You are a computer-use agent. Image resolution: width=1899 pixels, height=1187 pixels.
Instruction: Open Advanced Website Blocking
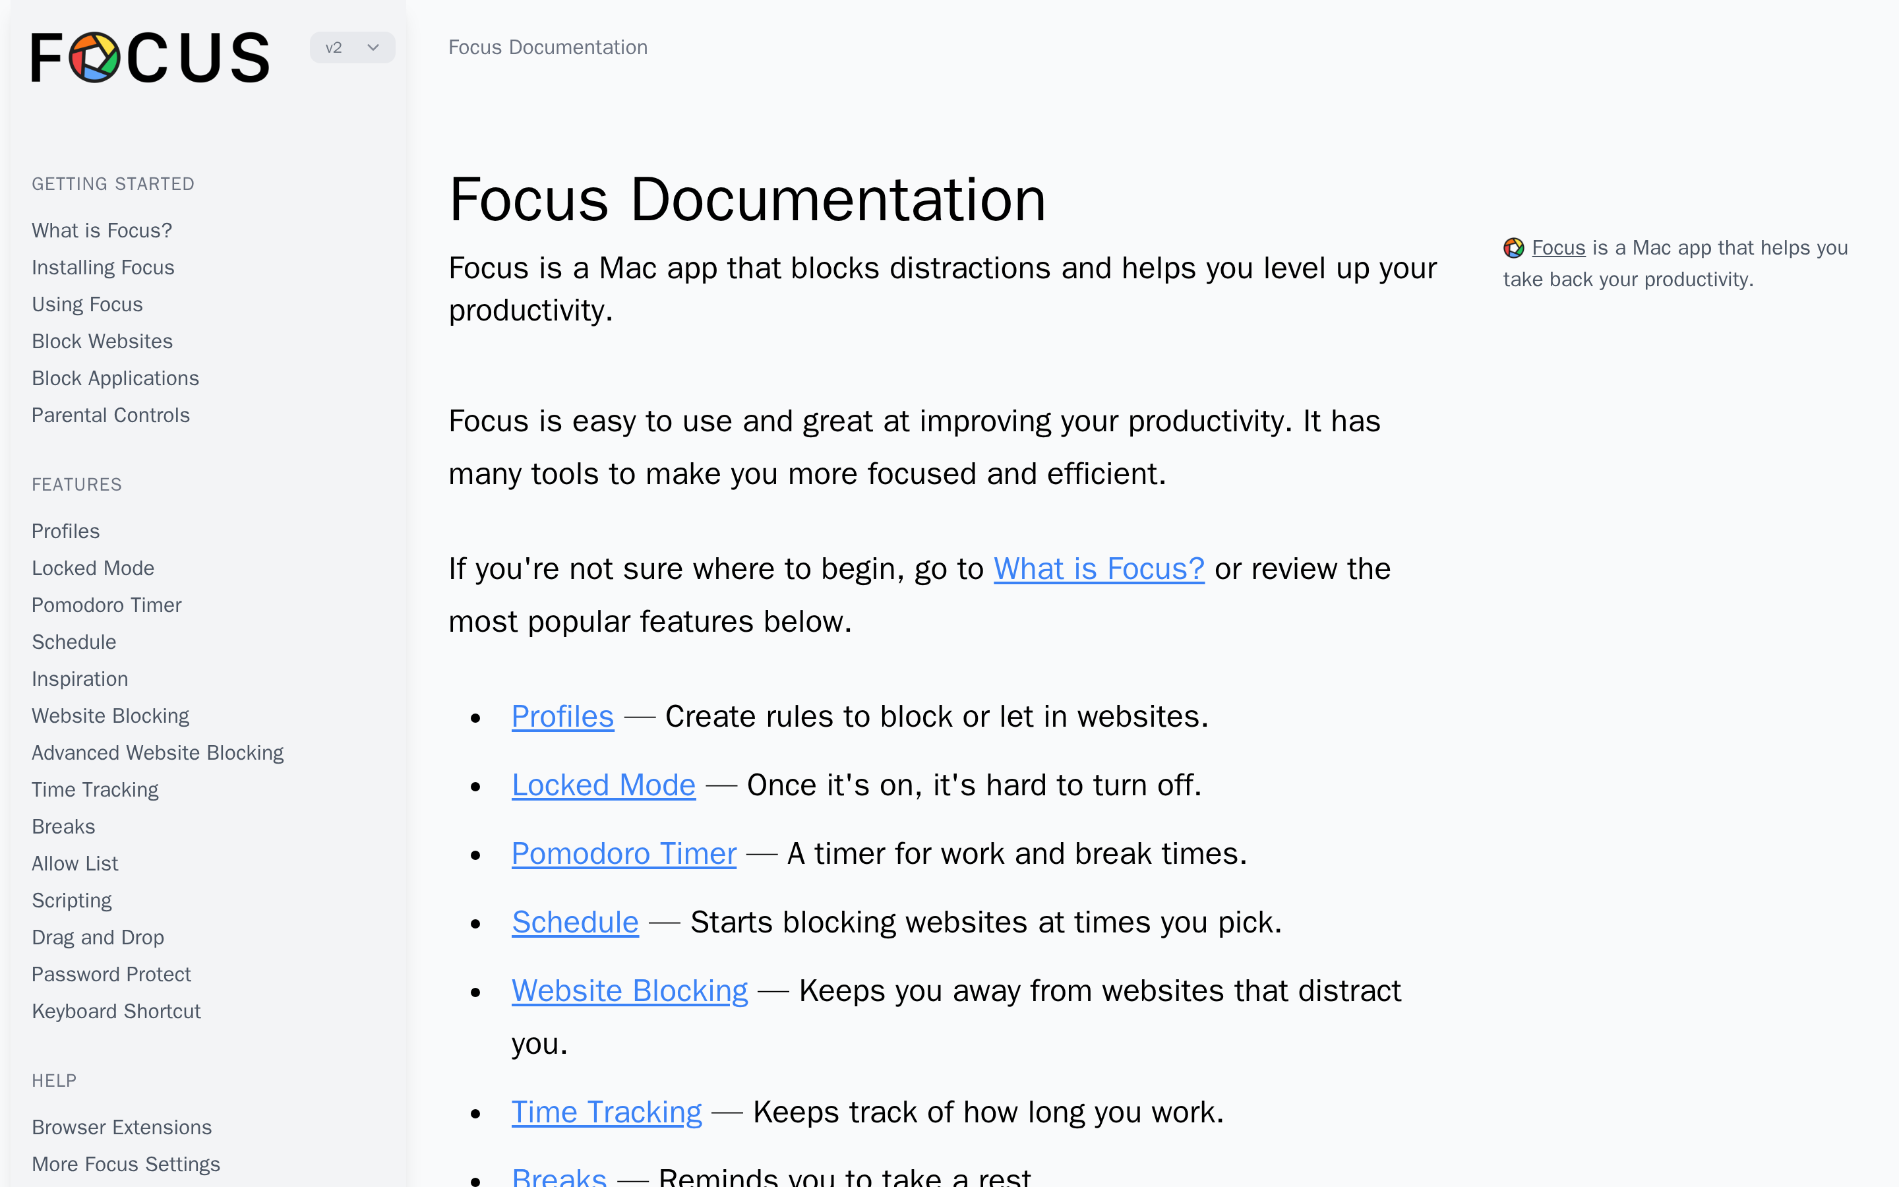pos(158,752)
